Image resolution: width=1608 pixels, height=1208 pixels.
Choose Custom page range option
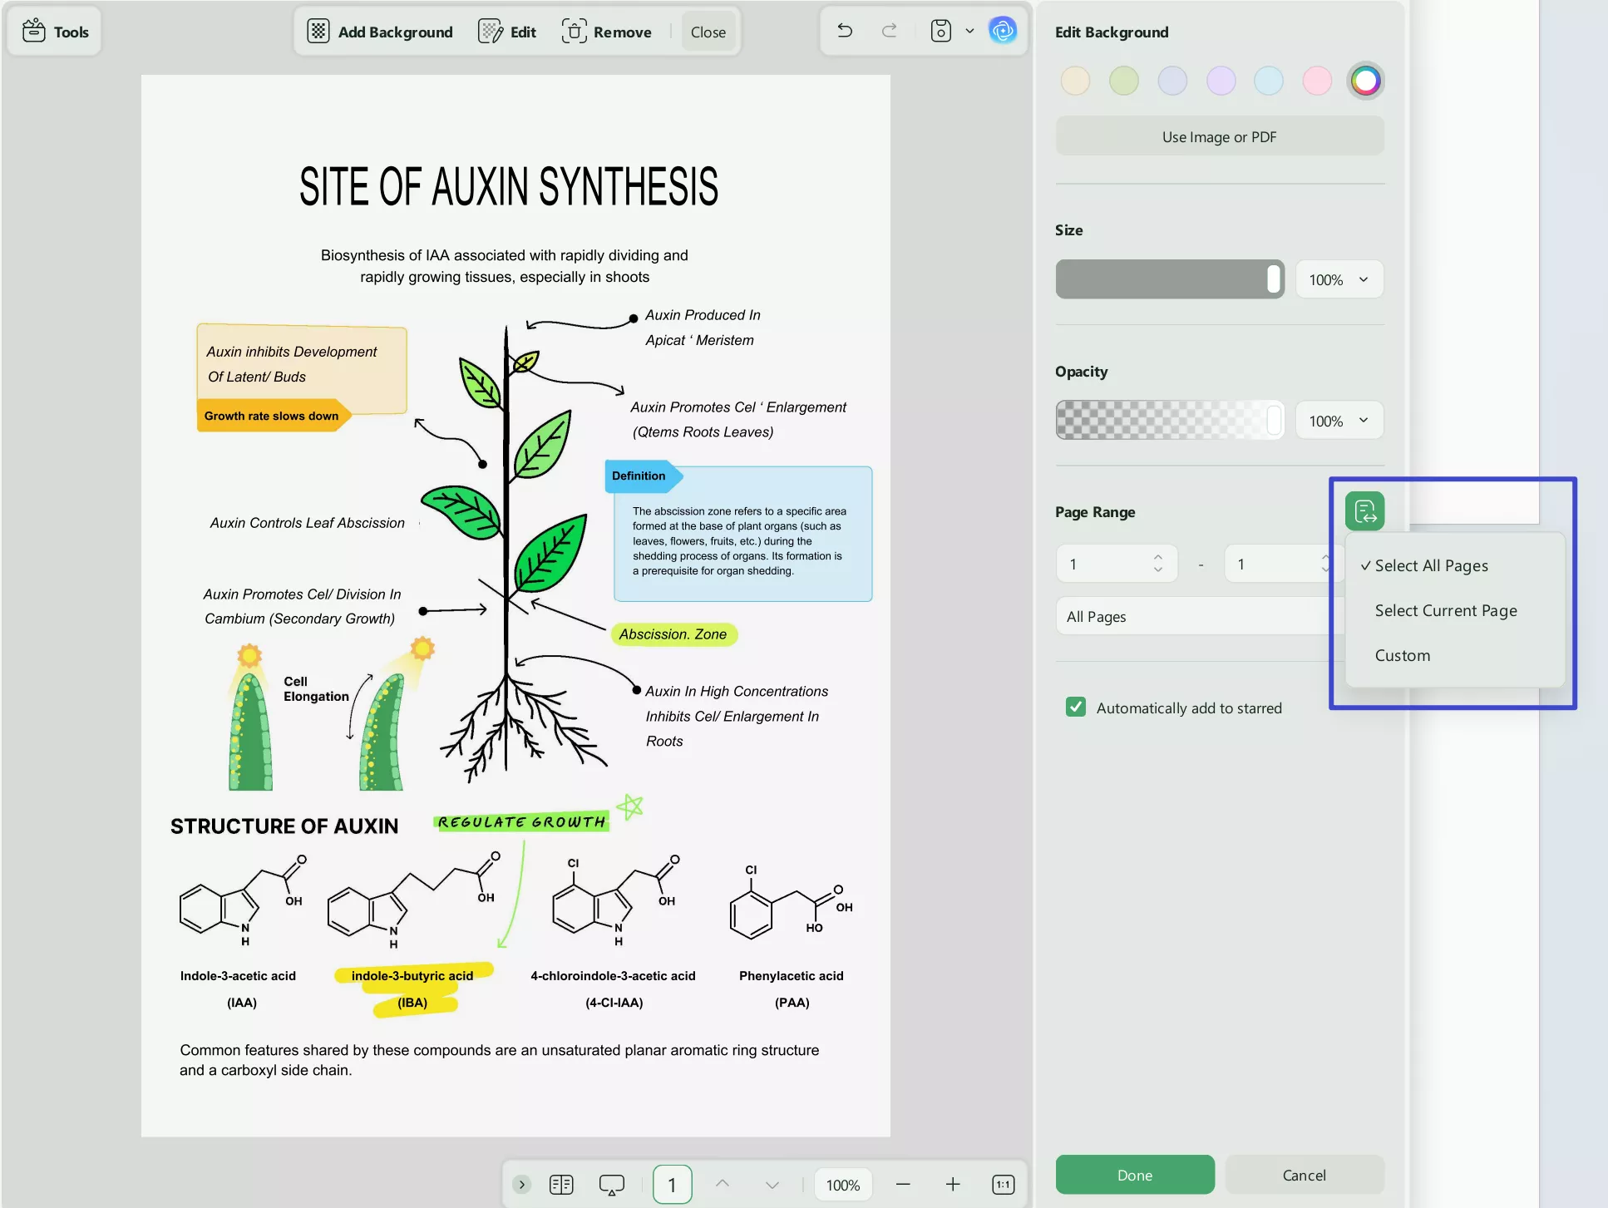(x=1402, y=656)
